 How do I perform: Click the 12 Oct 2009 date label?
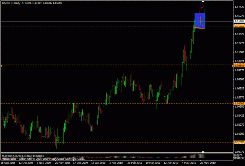(26, 163)
